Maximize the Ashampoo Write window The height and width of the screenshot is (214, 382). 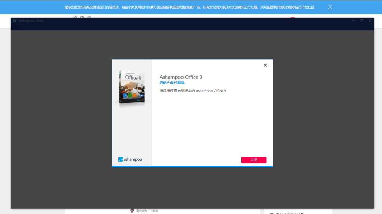click(362, 21)
